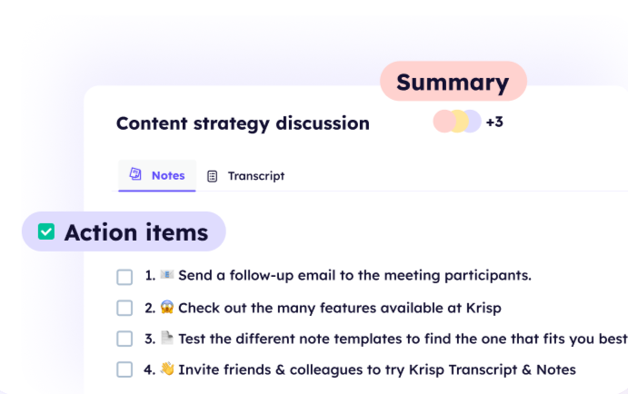
Task: Click the scared face emoji in item 2
Action: [x=167, y=307]
